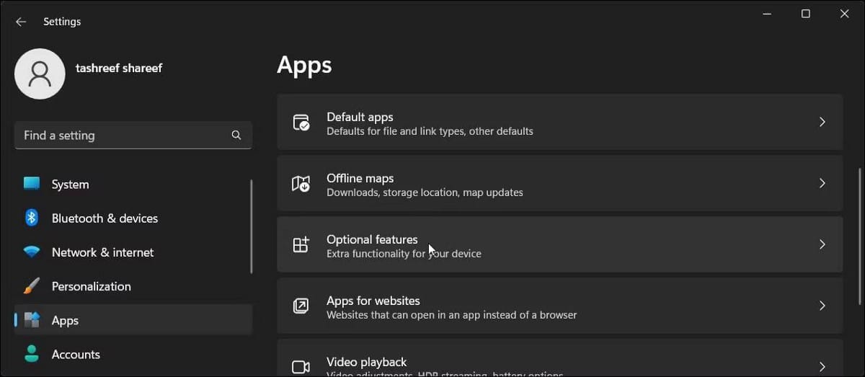
Task: Click the Apps for websites icon
Action: click(301, 306)
